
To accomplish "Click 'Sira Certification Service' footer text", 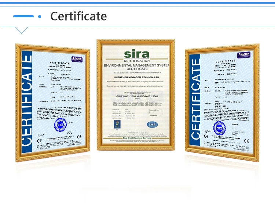I will tap(137, 138).
